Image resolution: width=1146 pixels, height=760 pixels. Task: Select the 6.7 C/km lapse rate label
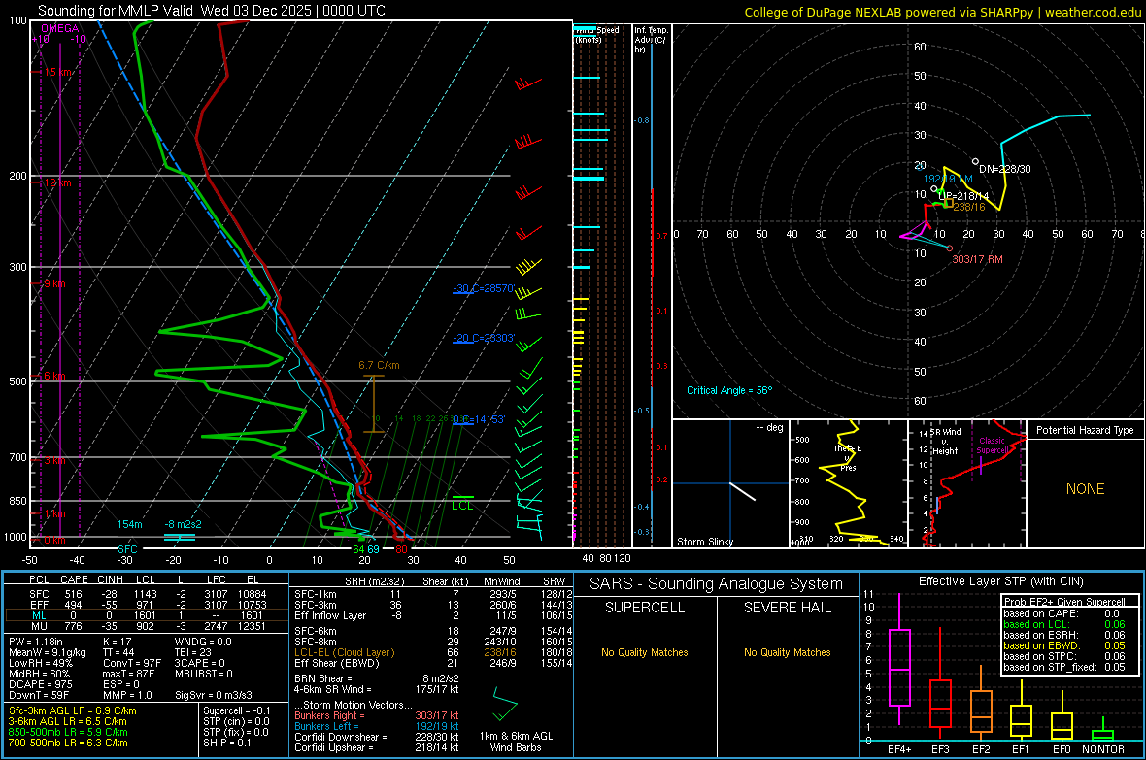pyautogui.click(x=379, y=365)
